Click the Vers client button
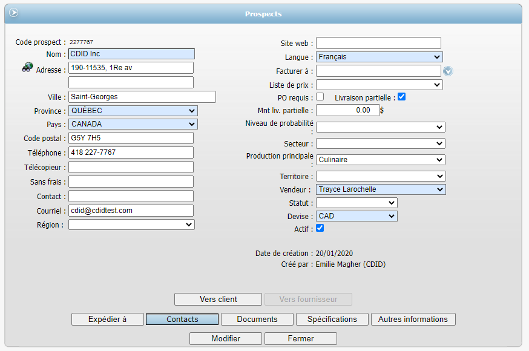529x351 pixels. pos(218,300)
